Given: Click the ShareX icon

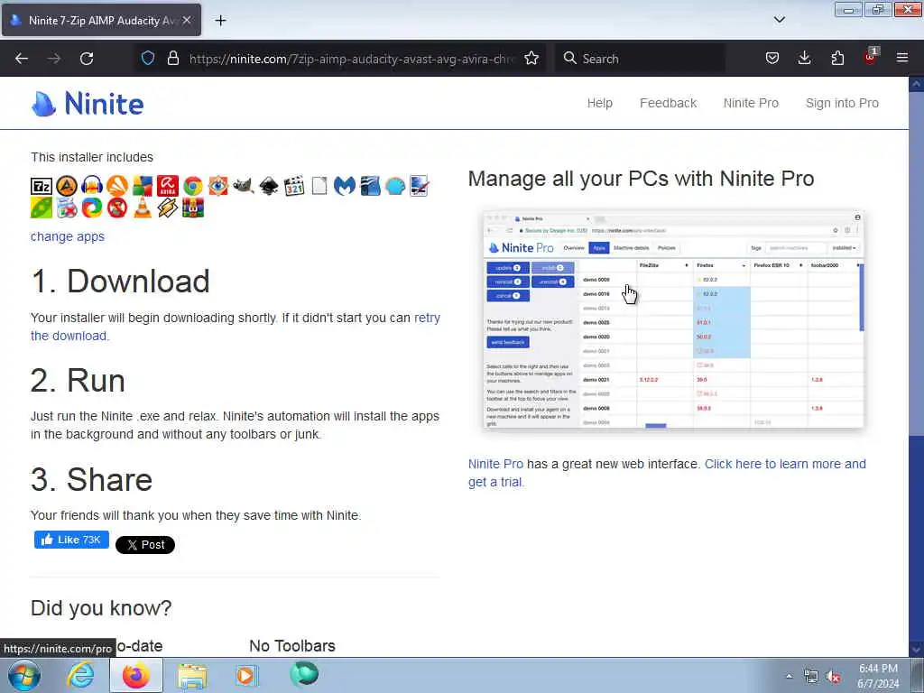Looking at the screenshot, I should (92, 208).
